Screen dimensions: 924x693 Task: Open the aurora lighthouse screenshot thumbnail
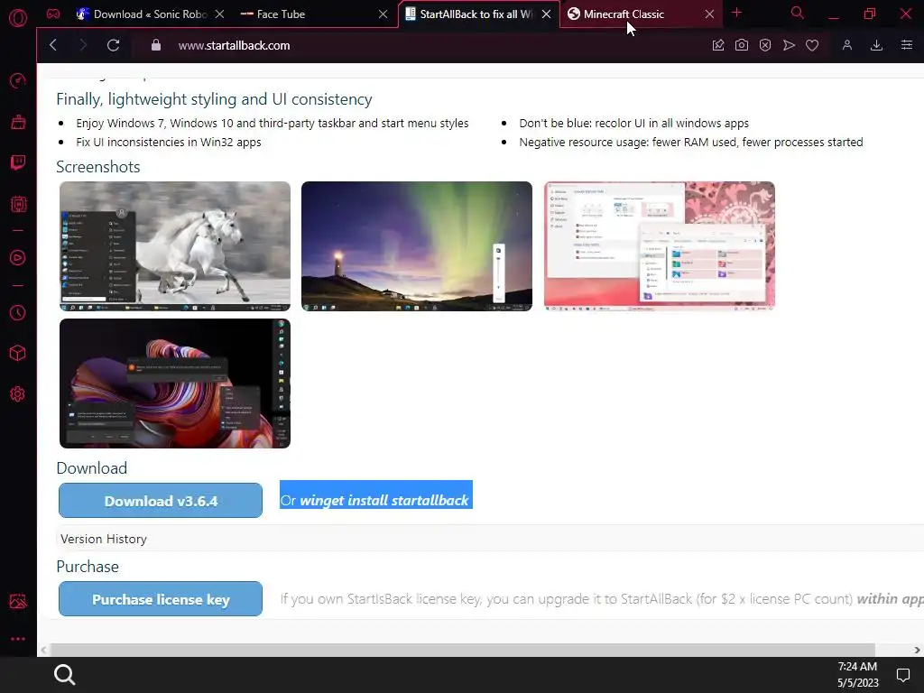pyautogui.click(x=417, y=246)
